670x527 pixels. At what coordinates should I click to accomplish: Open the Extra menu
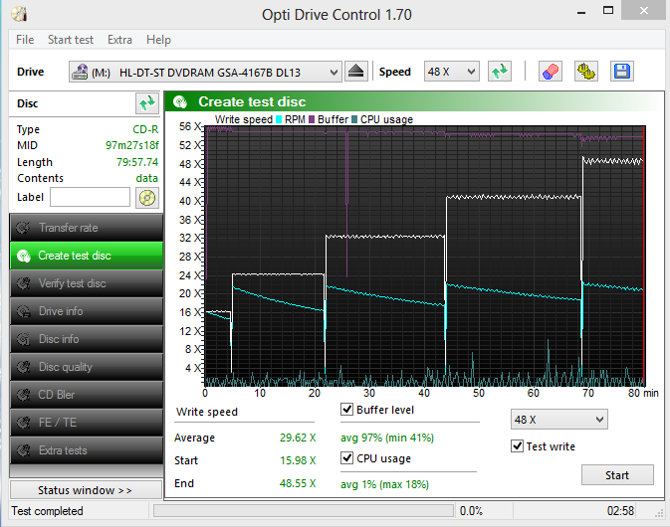(119, 40)
